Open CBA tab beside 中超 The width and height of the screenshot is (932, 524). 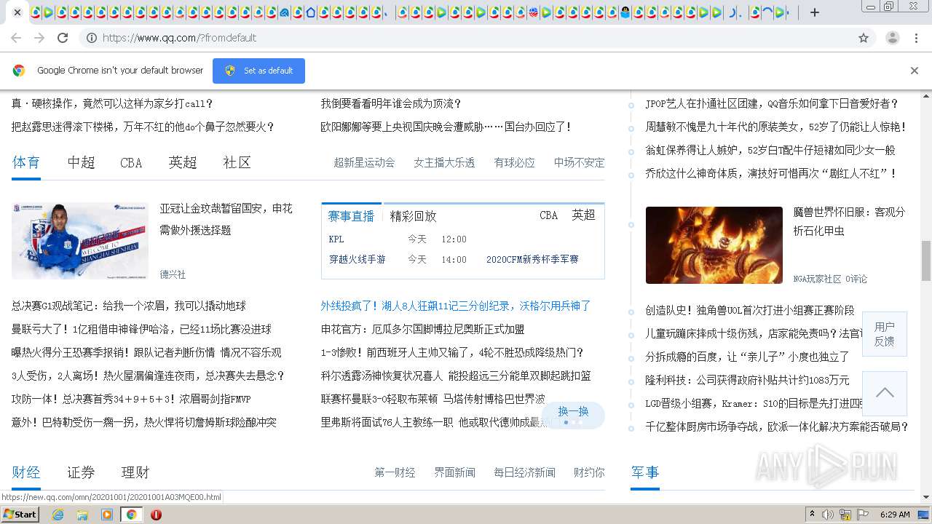pyautogui.click(x=131, y=162)
